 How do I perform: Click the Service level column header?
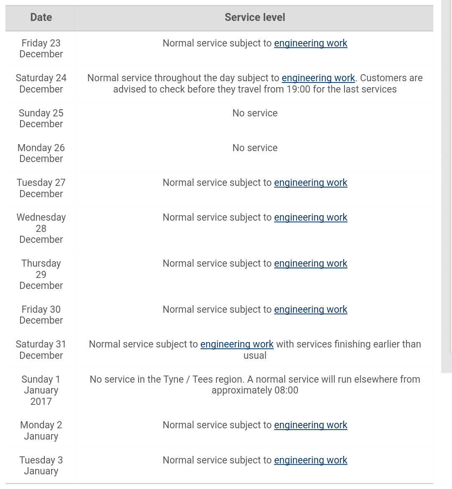point(255,17)
